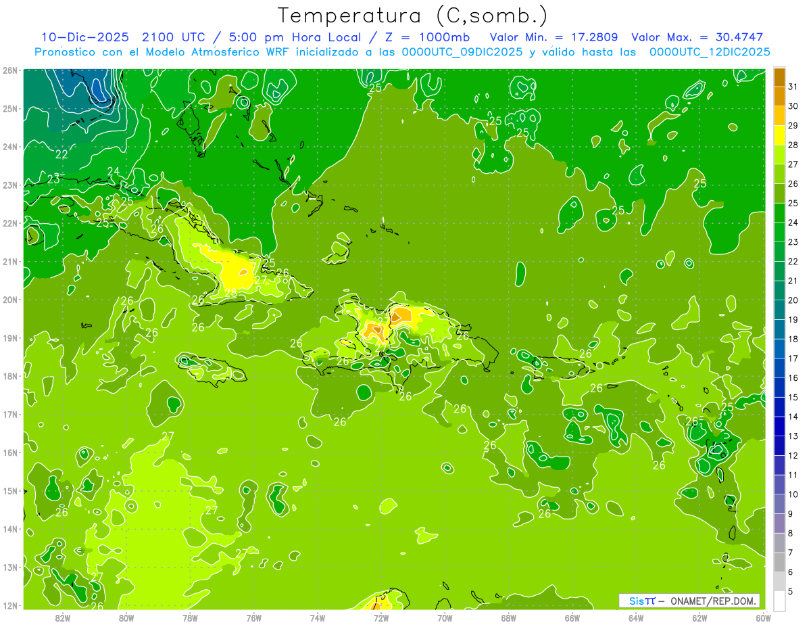This screenshot has width=811, height=627.
Task: Click the '72W' longitude label
Action: click(x=381, y=618)
